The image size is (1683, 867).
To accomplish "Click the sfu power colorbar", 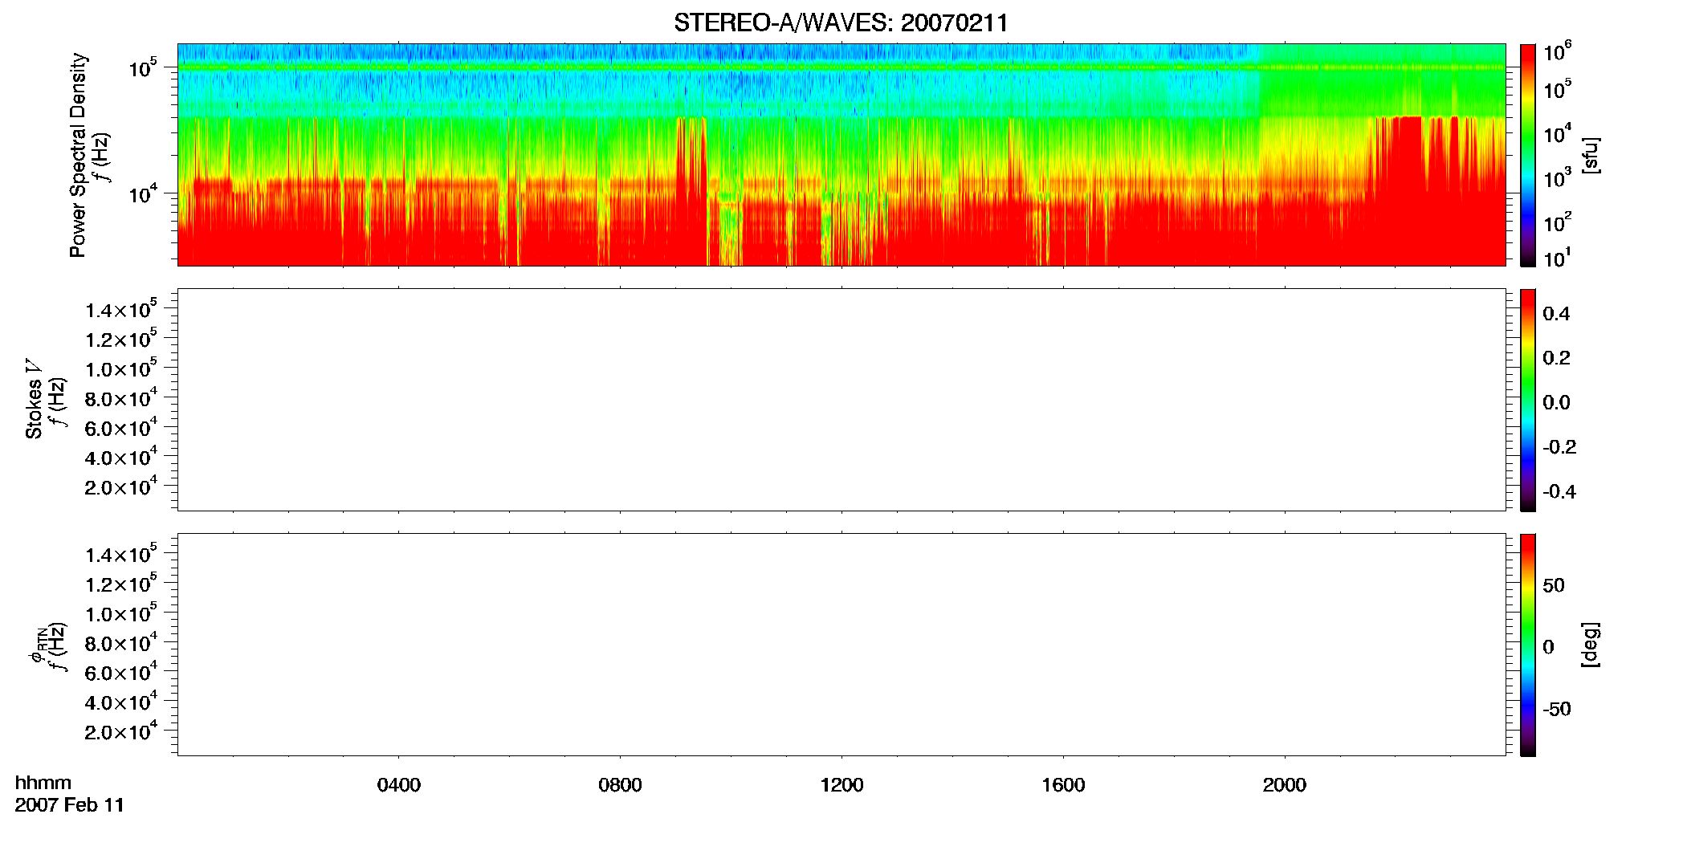I will point(1528,155).
